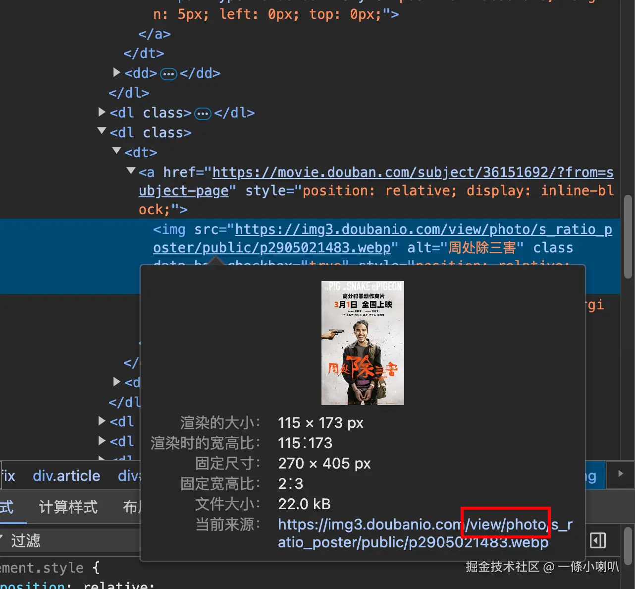This screenshot has height=589, width=635.
Task: Switch to the 计算样式 tab
Action: (68, 507)
